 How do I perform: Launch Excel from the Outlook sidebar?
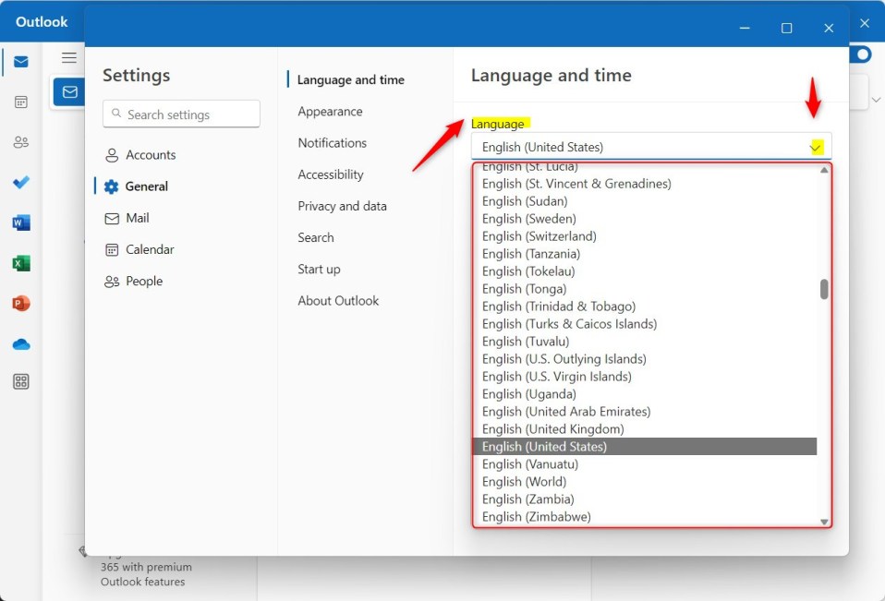(21, 263)
